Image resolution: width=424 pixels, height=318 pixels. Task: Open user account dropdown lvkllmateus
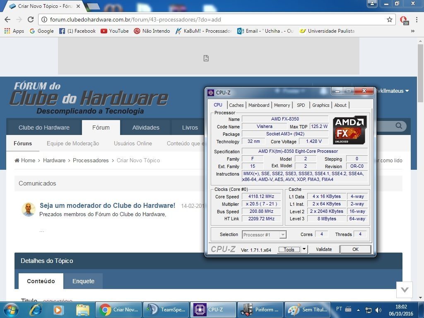(393, 91)
